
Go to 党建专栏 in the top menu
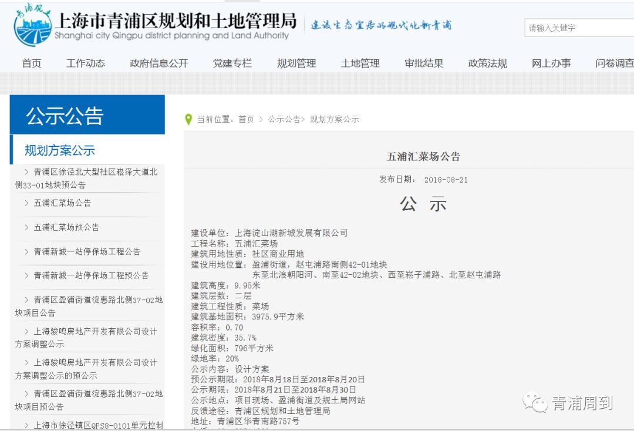(x=232, y=63)
